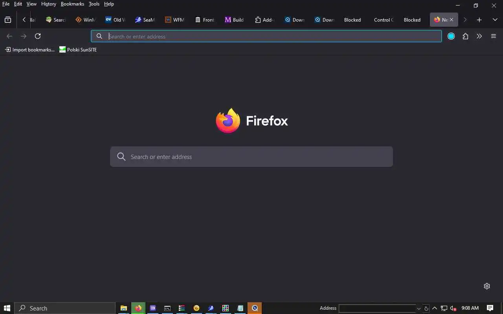Open the Command Prompt taskbar icon
This screenshot has height=314, width=503.
[x=167, y=308]
